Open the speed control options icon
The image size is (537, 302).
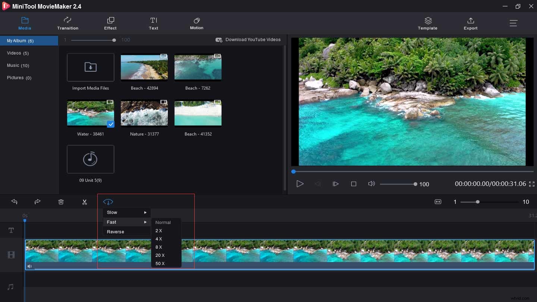108,202
